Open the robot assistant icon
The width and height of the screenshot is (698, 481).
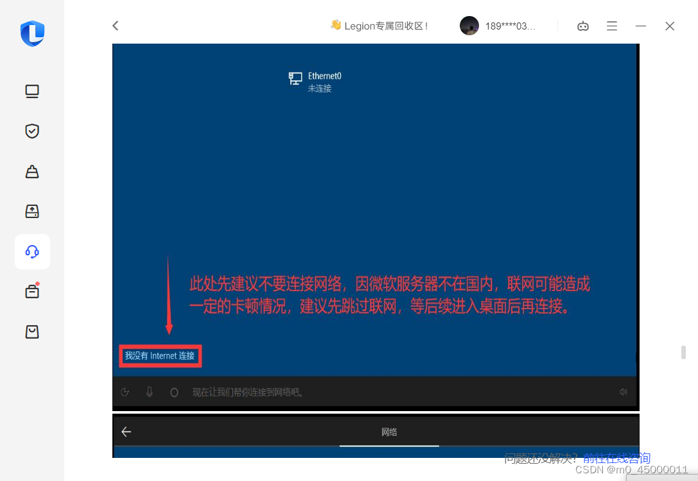[582, 26]
